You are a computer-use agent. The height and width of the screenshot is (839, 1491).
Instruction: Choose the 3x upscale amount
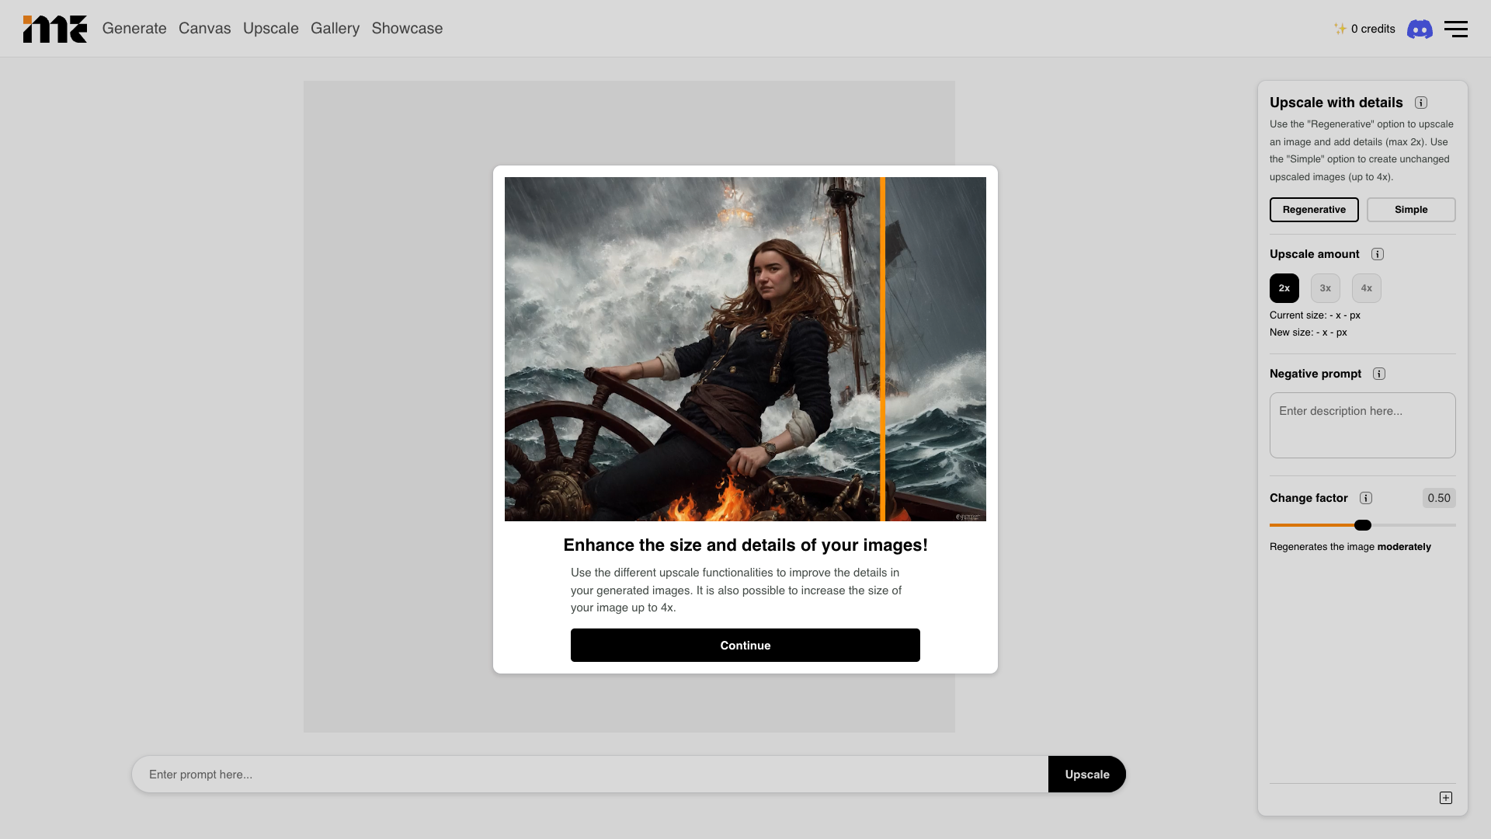1326,288
